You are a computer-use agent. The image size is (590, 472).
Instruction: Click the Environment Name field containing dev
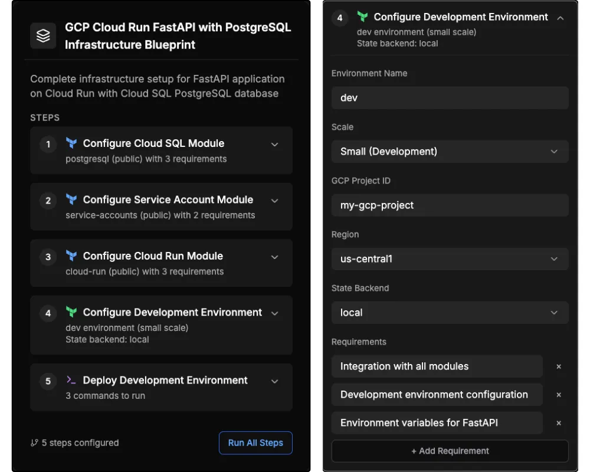click(450, 98)
